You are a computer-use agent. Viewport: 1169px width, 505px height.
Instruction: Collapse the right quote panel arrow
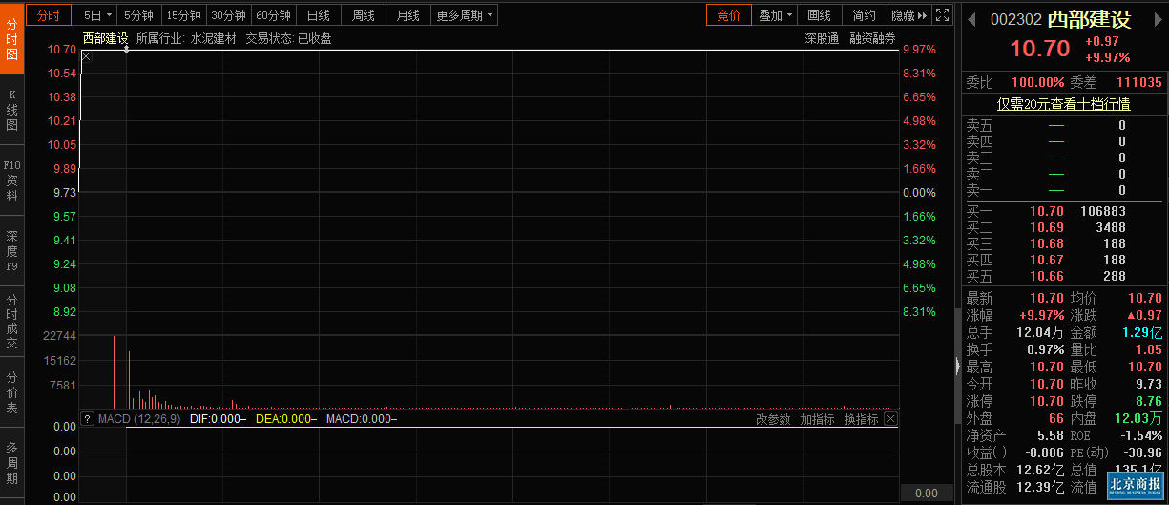coord(957,366)
